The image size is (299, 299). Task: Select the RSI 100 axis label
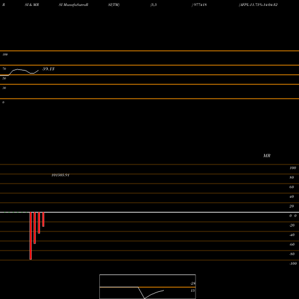coord(5,54)
